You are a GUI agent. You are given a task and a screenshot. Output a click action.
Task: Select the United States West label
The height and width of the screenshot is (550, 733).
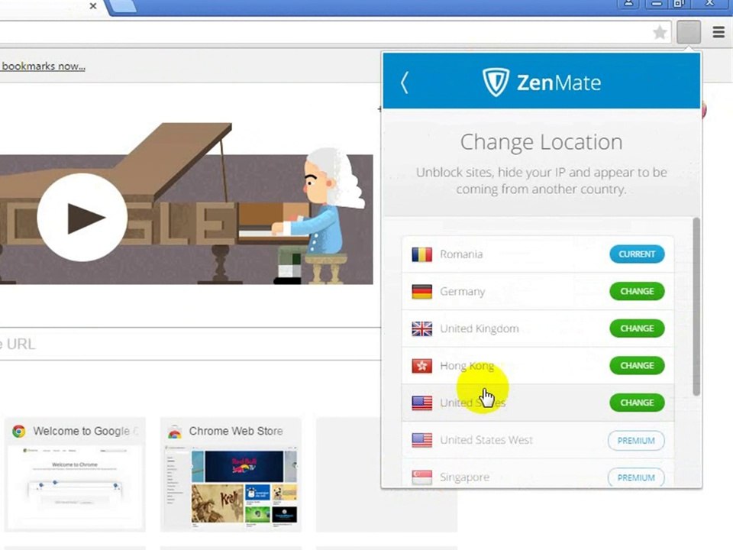tap(486, 440)
